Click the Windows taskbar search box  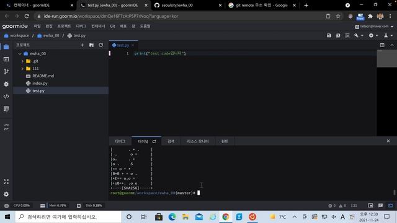pos(68,217)
